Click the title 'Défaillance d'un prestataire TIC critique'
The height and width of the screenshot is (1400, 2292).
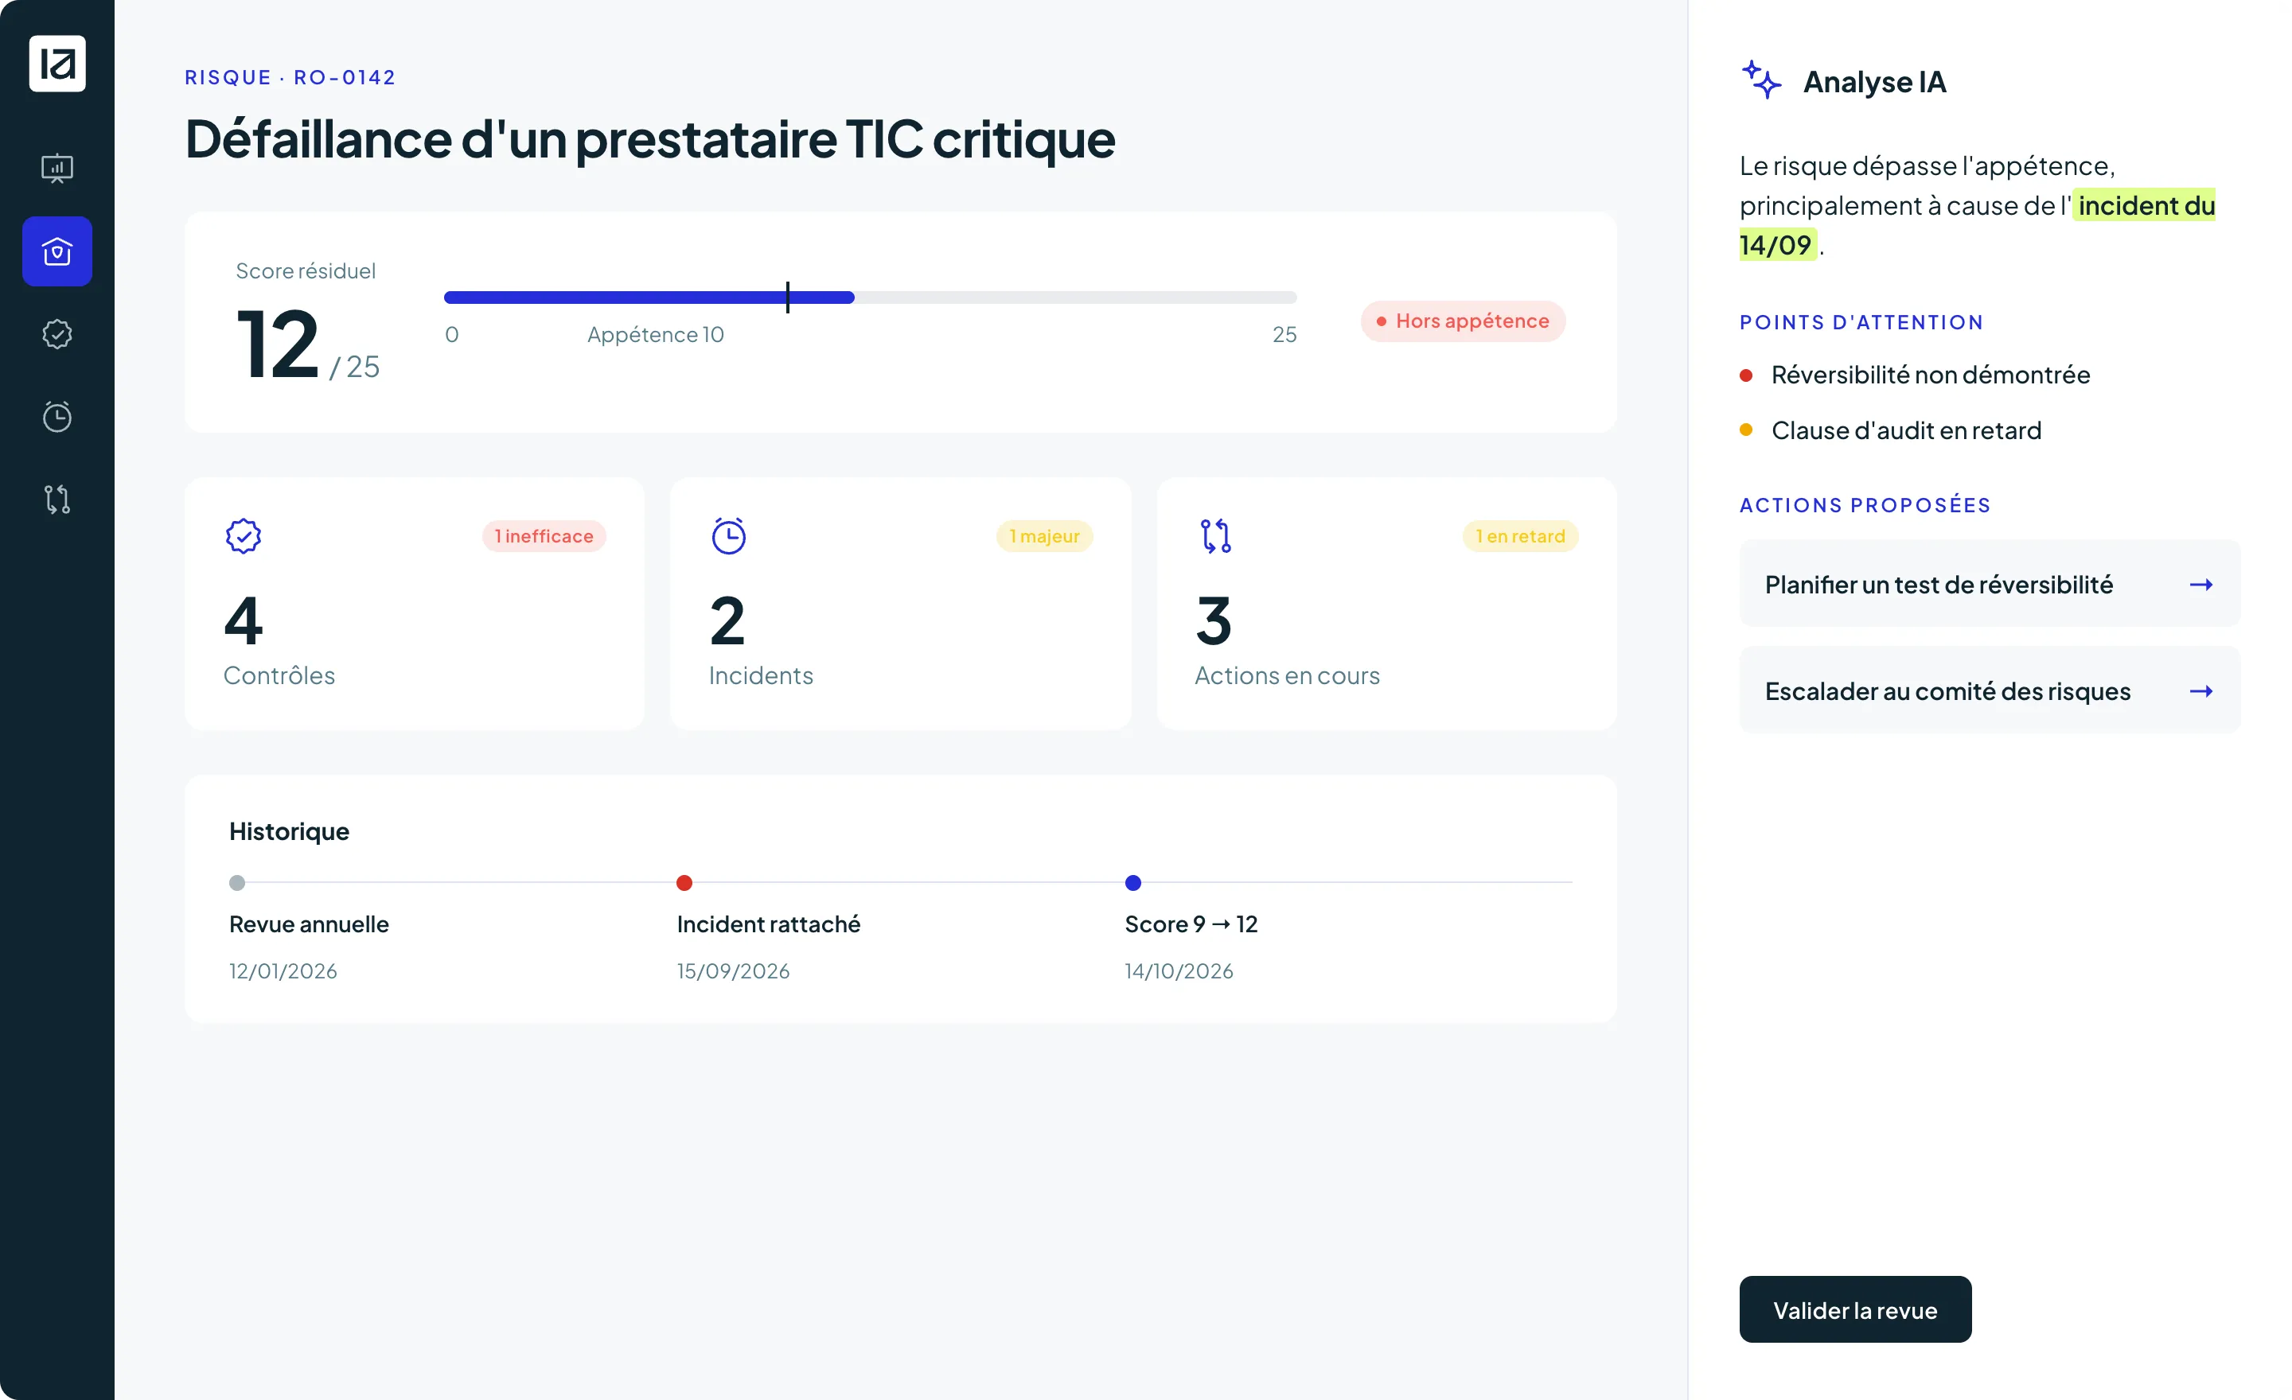tap(650, 139)
